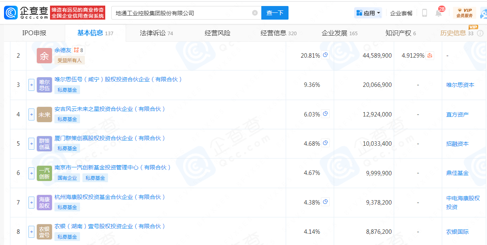
Task: Click the 9,999,900 shares value
Action: pyautogui.click(x=379, y=173)
